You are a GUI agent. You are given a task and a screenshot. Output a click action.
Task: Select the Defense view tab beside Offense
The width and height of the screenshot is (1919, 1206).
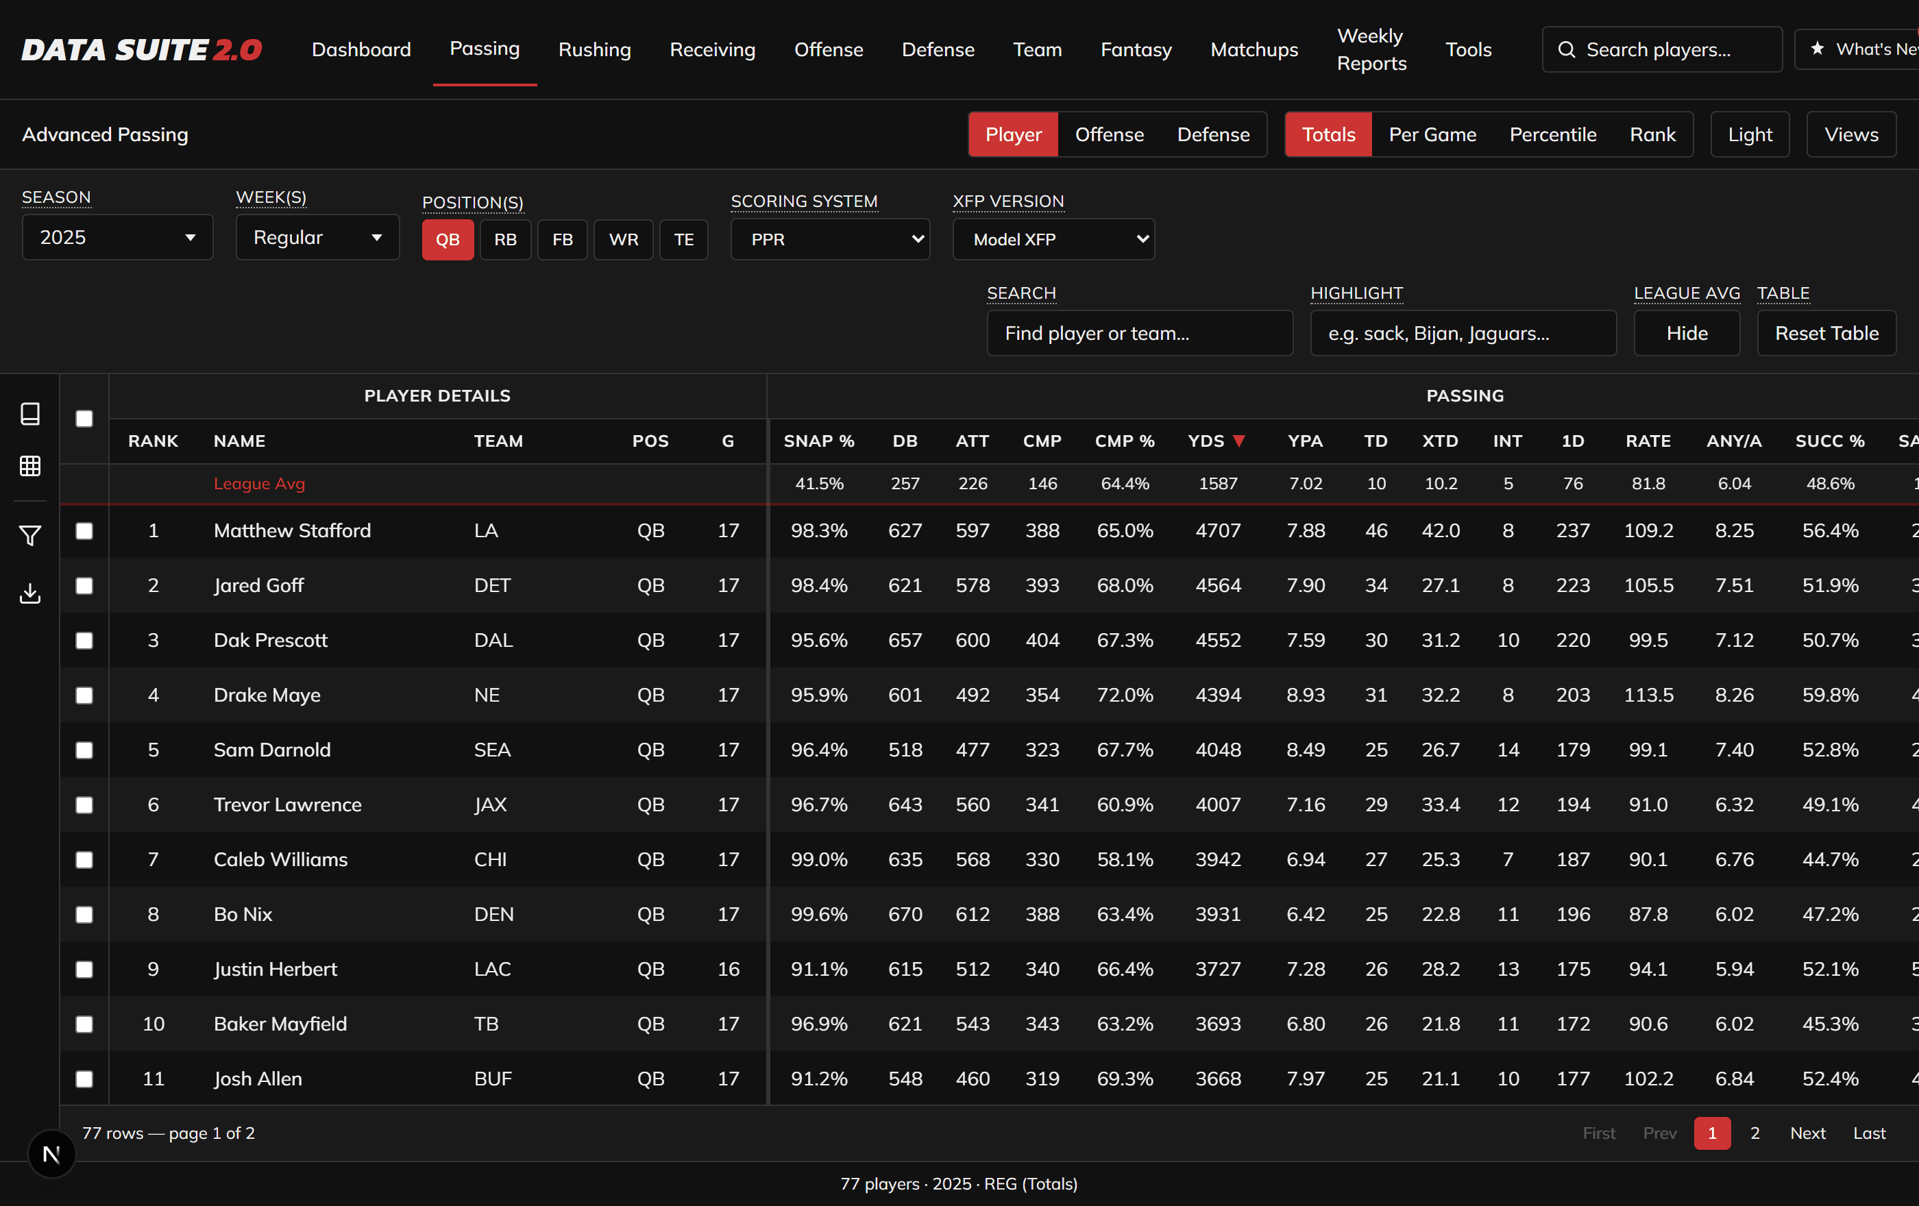1213,134
